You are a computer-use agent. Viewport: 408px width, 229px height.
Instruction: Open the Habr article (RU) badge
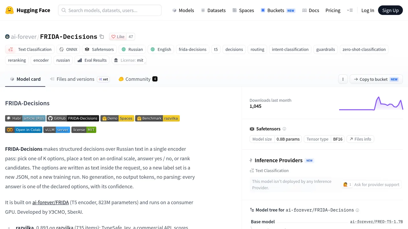25,118
